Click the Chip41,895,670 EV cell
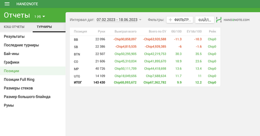Screen dimensions: 260x136 coord(155,61)
